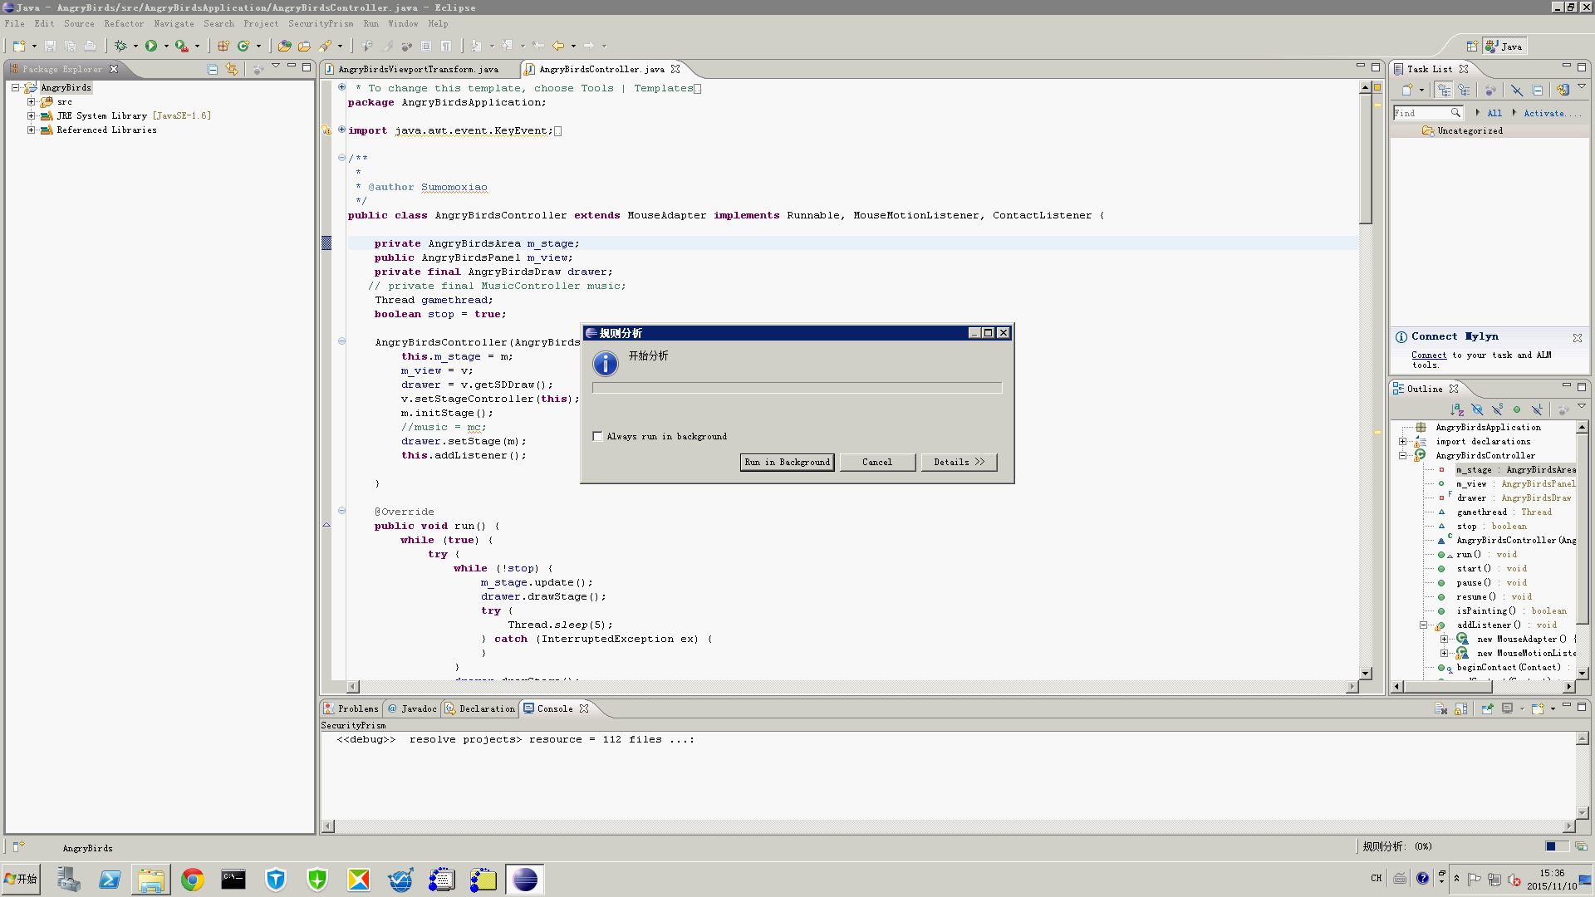Click Cancel button in 规则分析 dialog
Screen dimensions: 1595x897
[x=876, y=461]
